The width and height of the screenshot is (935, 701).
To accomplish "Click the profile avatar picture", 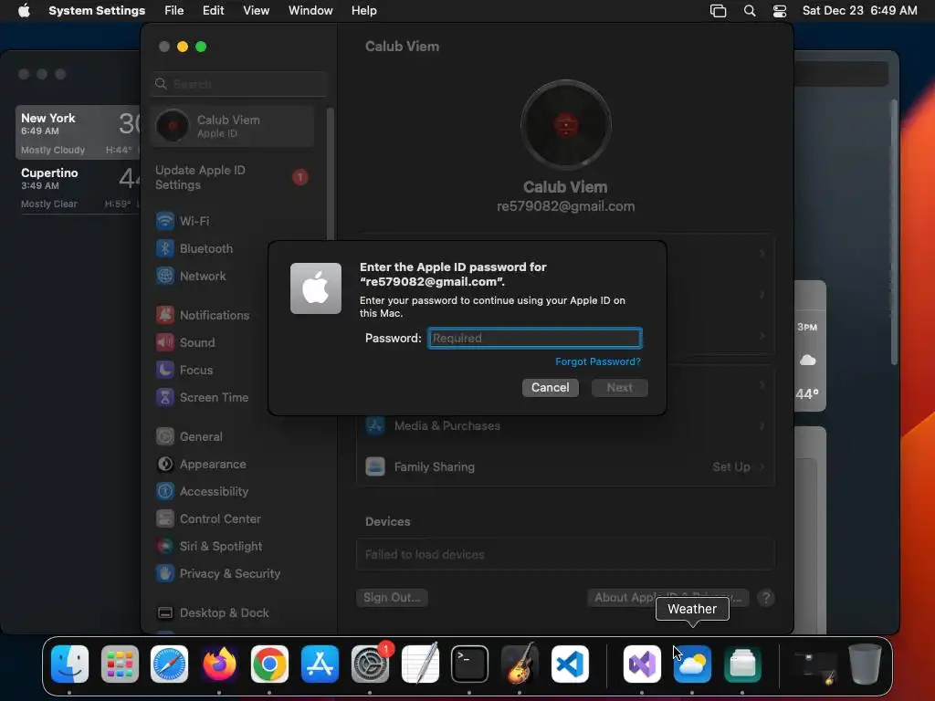I will click(x=565, y=124).
